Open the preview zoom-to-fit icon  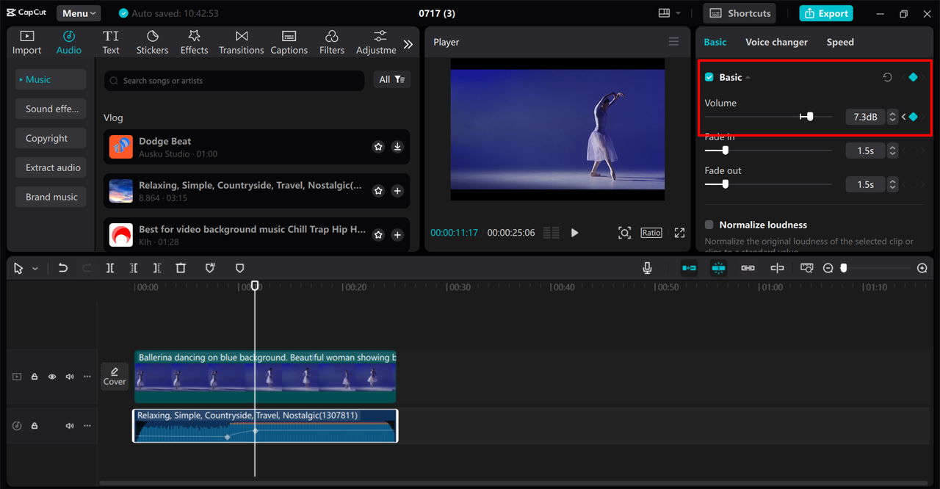click(x=624, y=233)
